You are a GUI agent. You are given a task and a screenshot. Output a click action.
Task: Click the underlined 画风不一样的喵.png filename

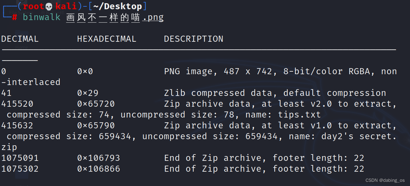[x=115, y=17]
